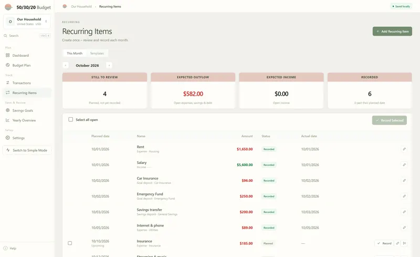Click the Savings transfer item name
This screenshot has width=420, height=257.
tap(149, 210)
